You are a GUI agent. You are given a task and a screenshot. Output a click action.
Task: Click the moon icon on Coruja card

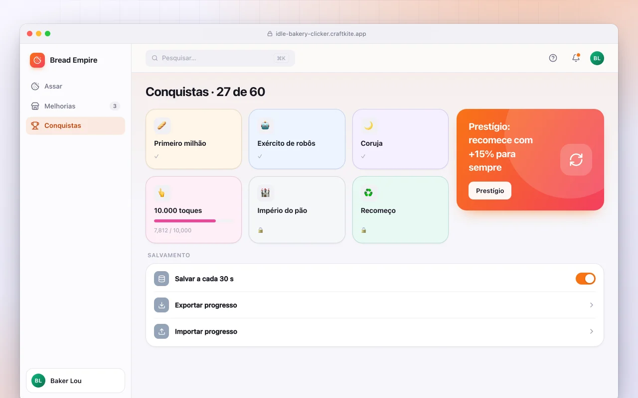pos(369,126)
